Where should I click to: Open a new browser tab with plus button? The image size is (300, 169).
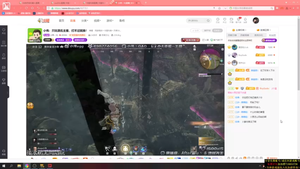[146, 3]
